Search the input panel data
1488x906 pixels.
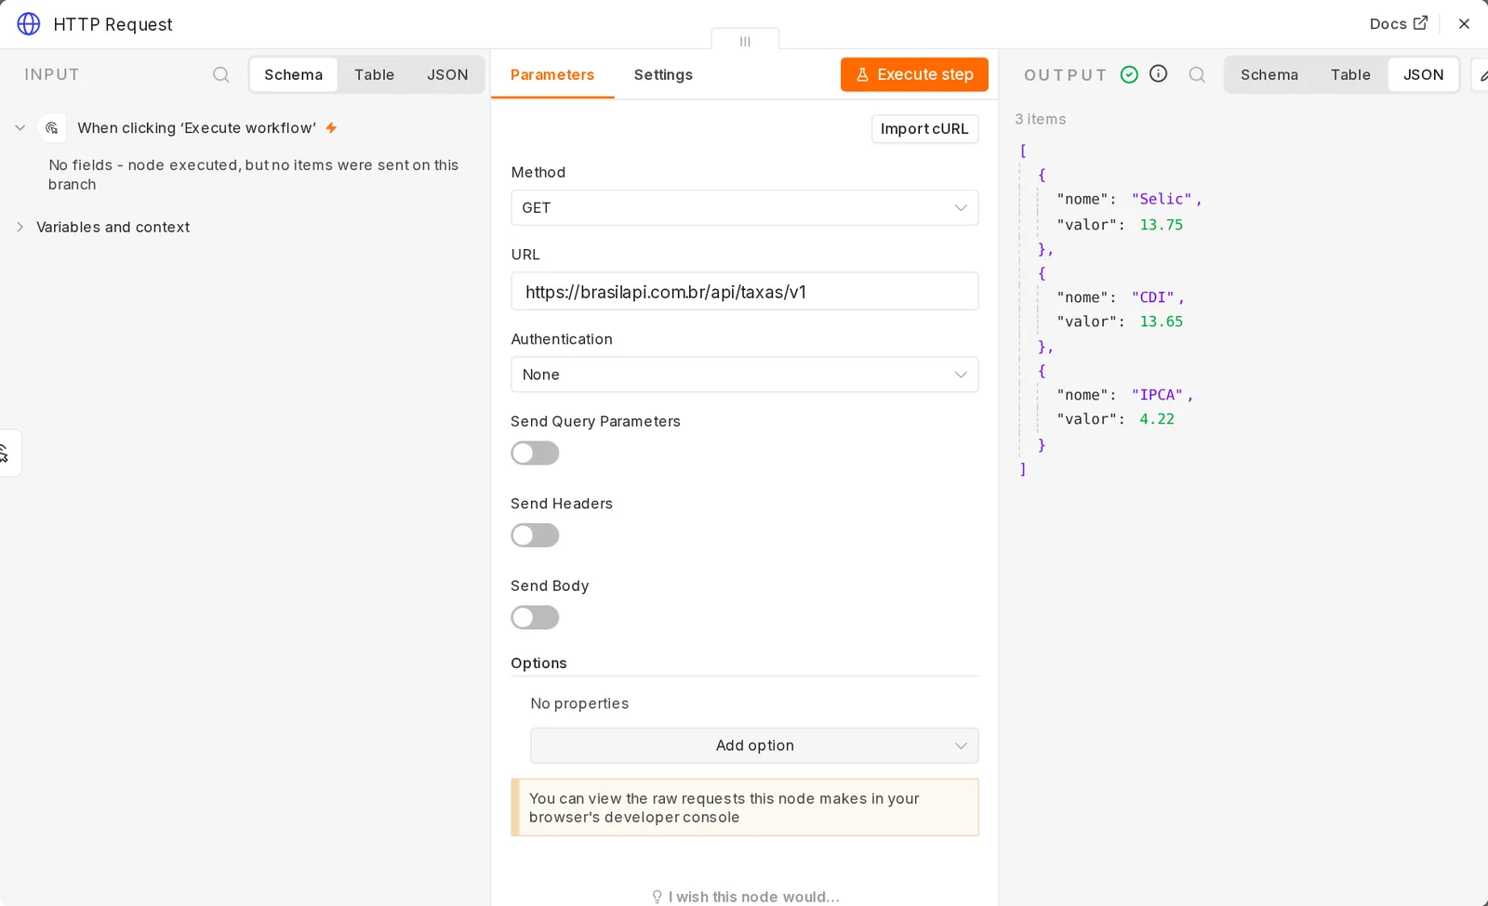220,74
